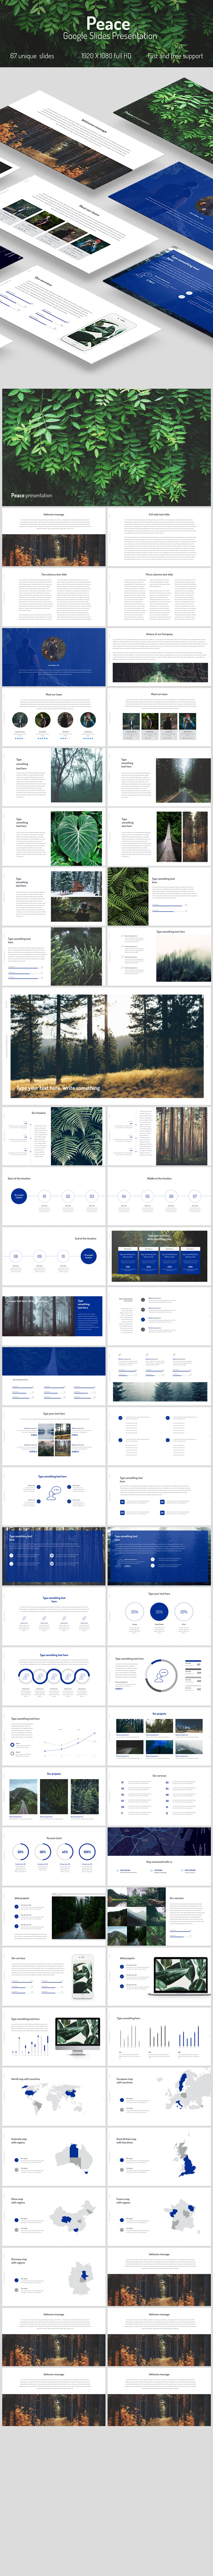Open the "Middle of the timeline" slide

[x=159, y=1195]
